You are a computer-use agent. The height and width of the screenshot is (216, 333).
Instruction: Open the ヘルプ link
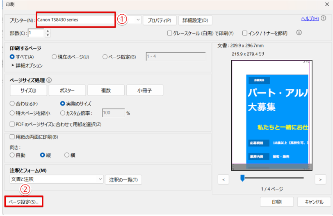310,19
